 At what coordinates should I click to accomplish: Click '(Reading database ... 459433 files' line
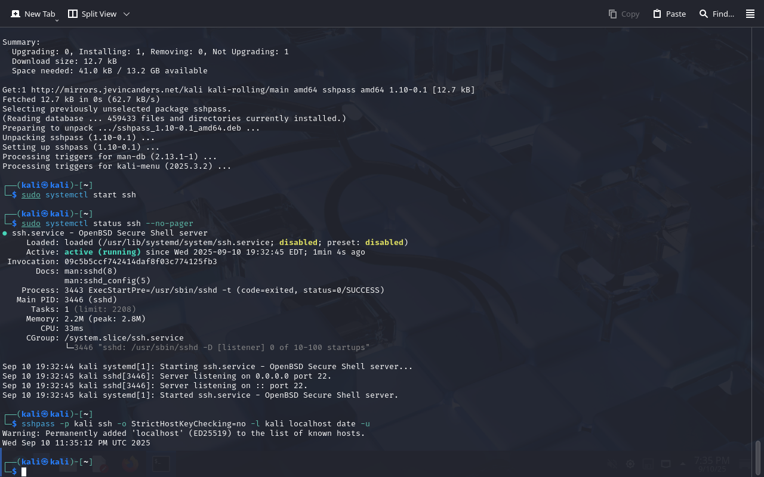pyautogui.click(x=174, y=119)
